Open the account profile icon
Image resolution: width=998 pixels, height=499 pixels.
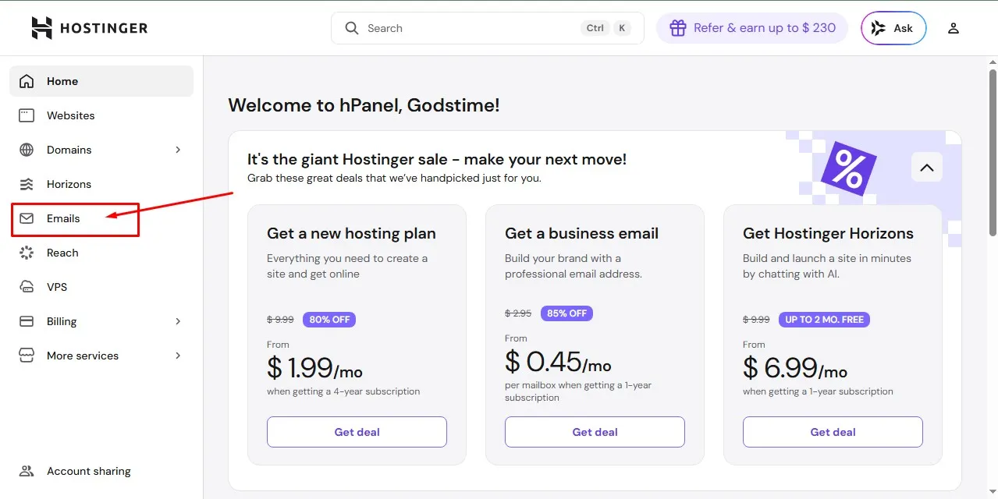tap(953, 28)
